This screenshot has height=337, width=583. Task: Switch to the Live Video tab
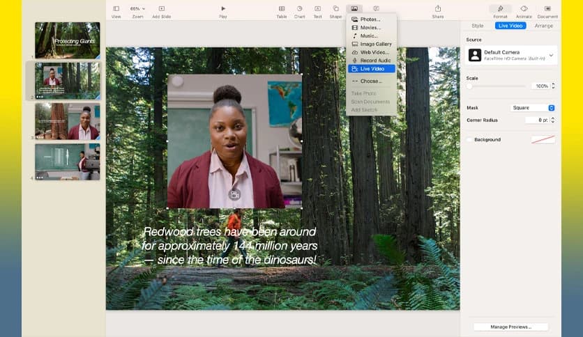tap(510, 26)
